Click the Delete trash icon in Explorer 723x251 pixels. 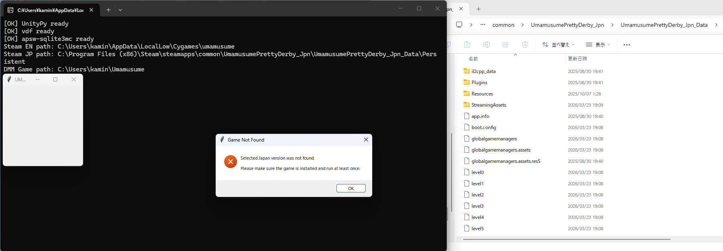[525, 45]
